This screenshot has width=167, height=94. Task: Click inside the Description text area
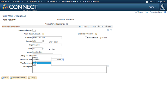[x=69, y=69]
